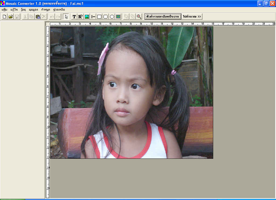Viewport: 276px width, 200px height.
Task: Open the วัตถุ menu
Action: tap(23, 9)
